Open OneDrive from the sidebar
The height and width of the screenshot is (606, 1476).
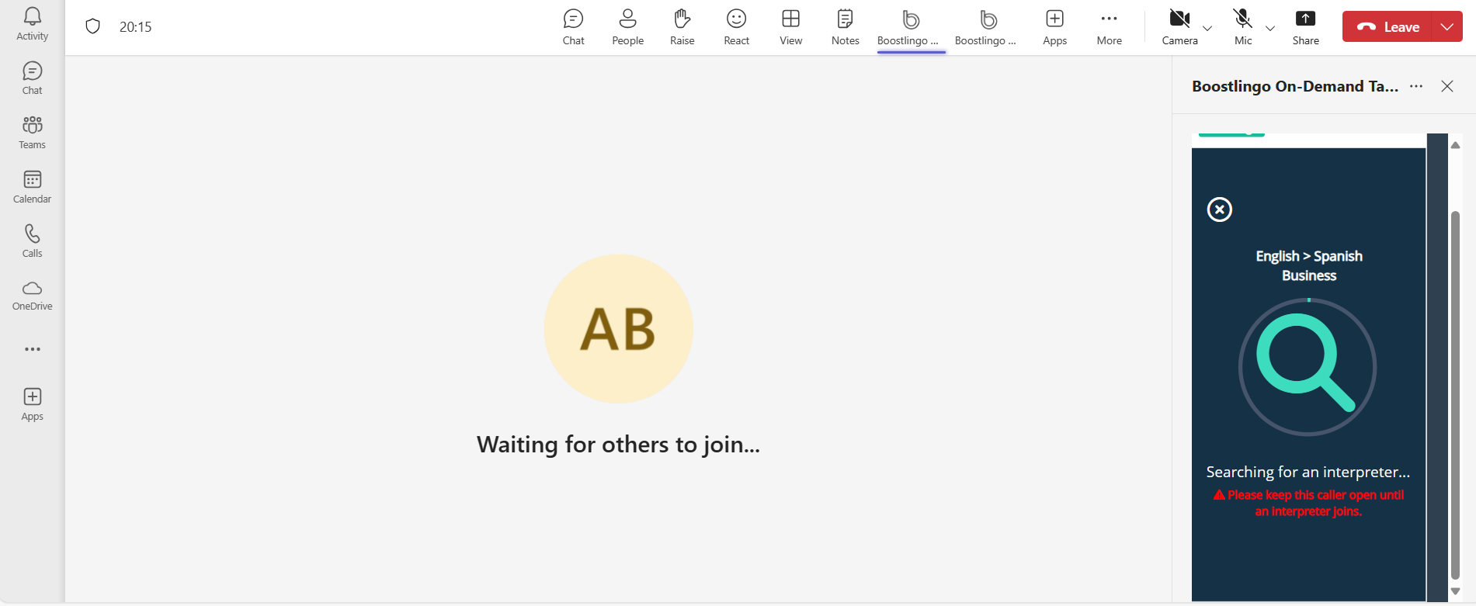coord(32,295)
